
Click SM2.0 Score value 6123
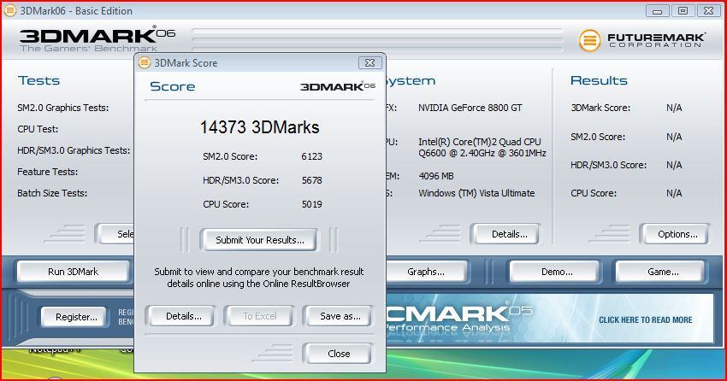pos(311,156)
